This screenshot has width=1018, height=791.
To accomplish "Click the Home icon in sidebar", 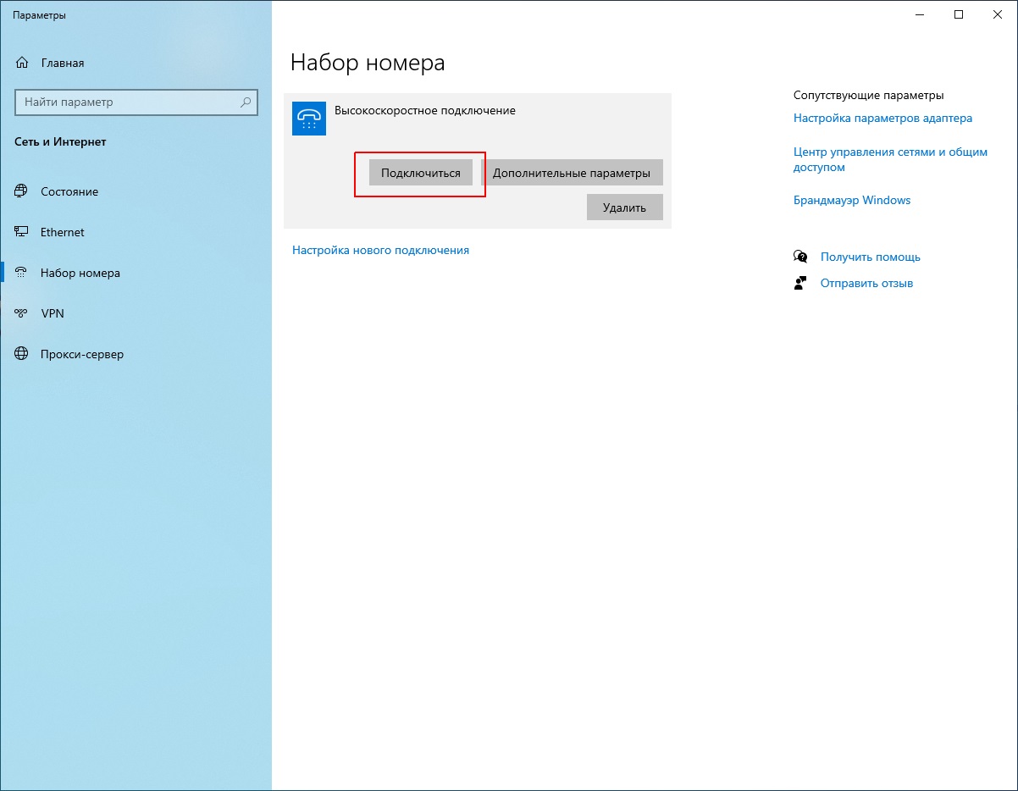I will click(22, 63).
